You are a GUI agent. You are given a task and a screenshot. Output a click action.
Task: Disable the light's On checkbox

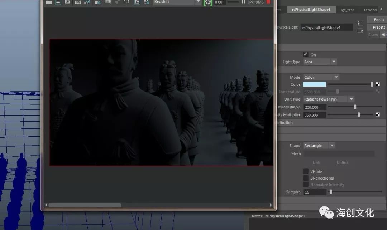point(305,54)
